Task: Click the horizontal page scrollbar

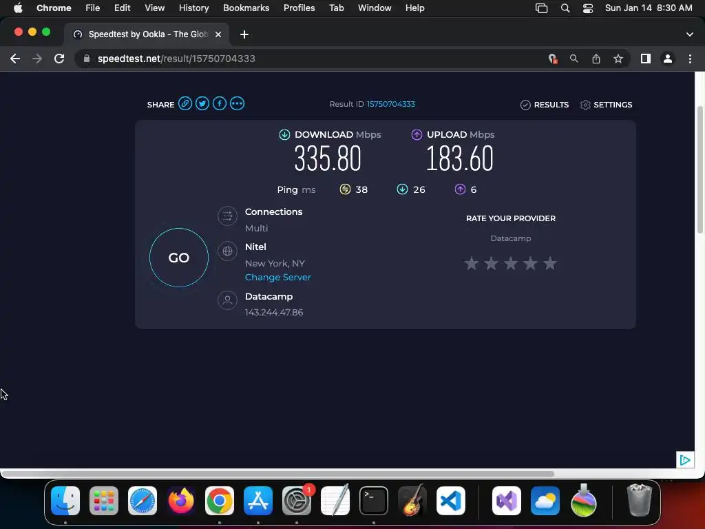Action: tap(277, 473)
